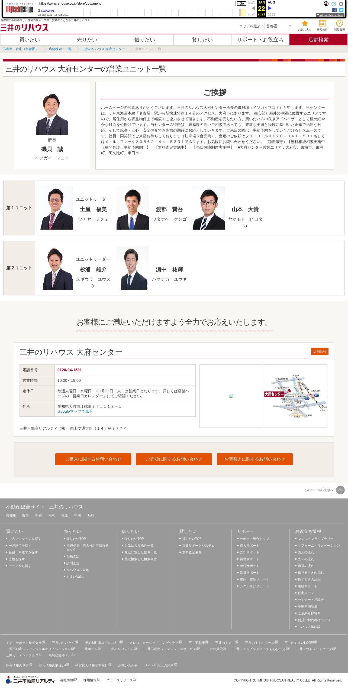The width and height of the screenshot is (348, 688).
Task: Open 個人情報の取扱い footer link
Action: click(54, 665)
